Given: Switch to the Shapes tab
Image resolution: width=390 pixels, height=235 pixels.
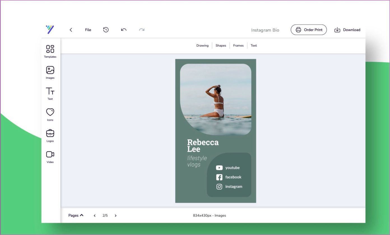Looking at the screenshot, I should tap(221, 45).
